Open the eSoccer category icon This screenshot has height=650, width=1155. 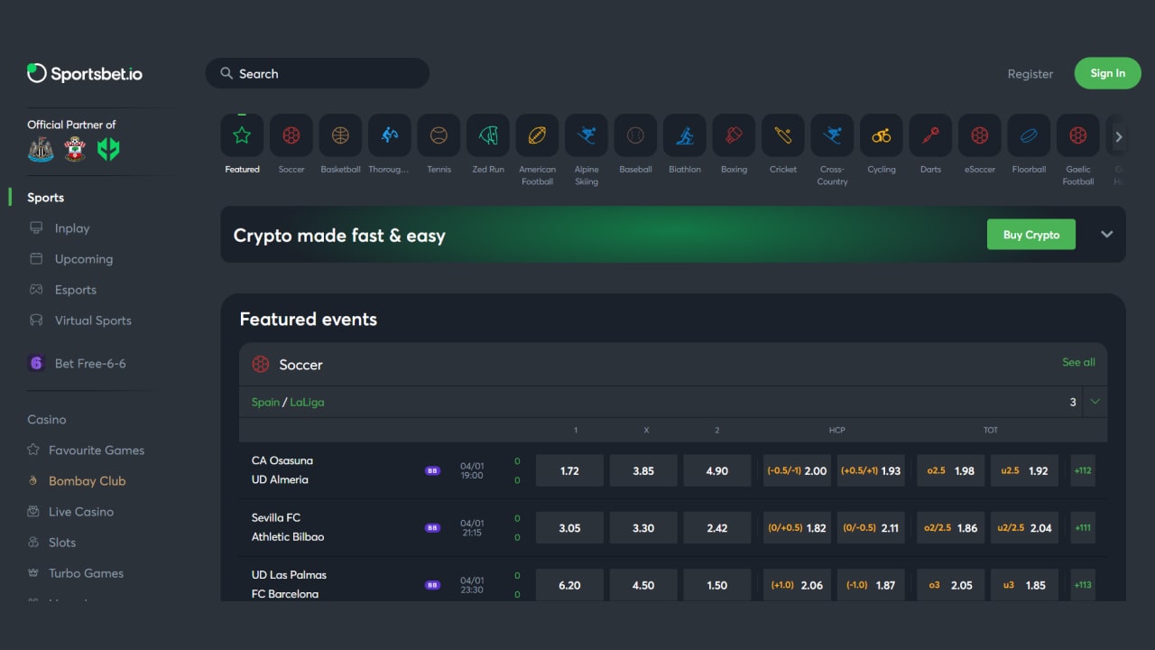coord(980,135)
